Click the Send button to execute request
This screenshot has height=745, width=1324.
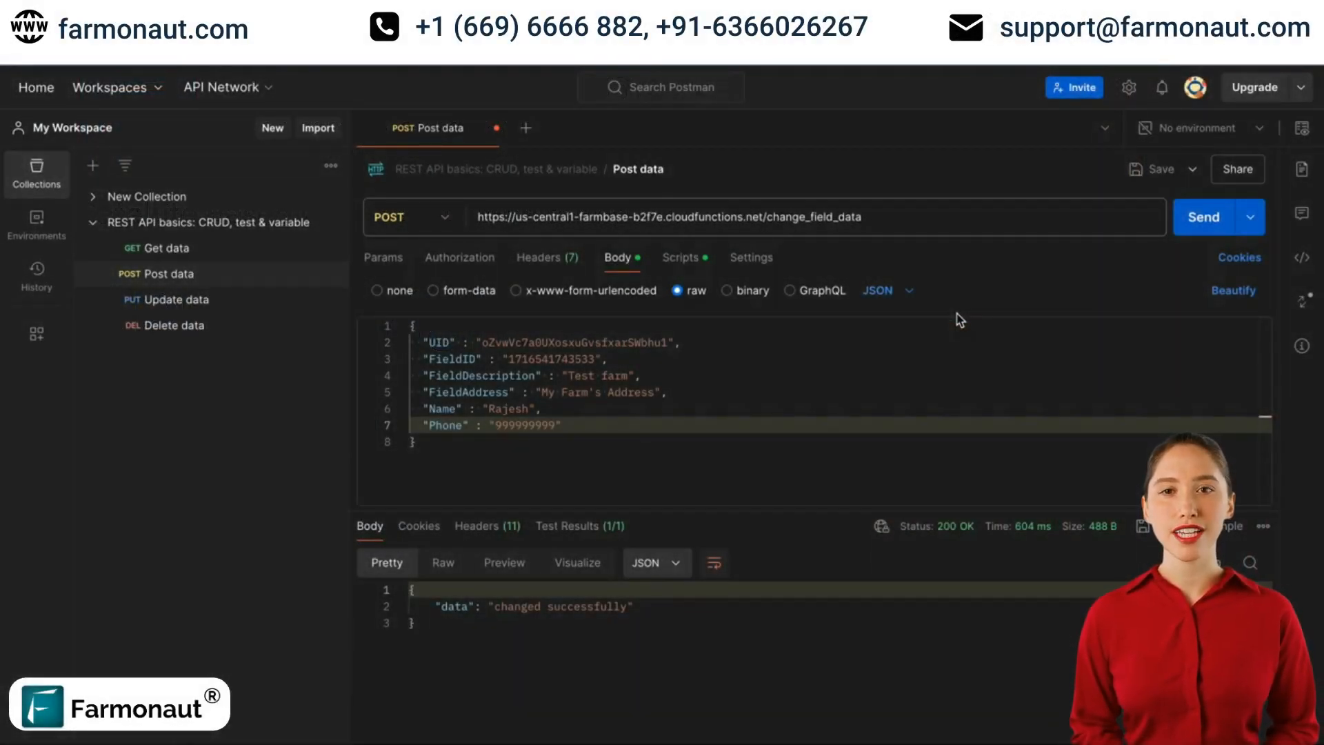click(x=1203, y=217)
